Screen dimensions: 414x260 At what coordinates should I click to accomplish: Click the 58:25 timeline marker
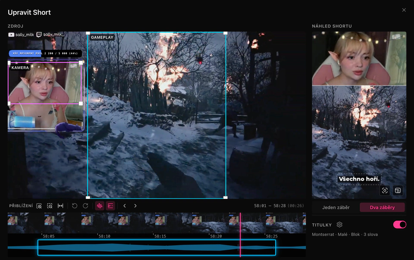coord(271,236)
